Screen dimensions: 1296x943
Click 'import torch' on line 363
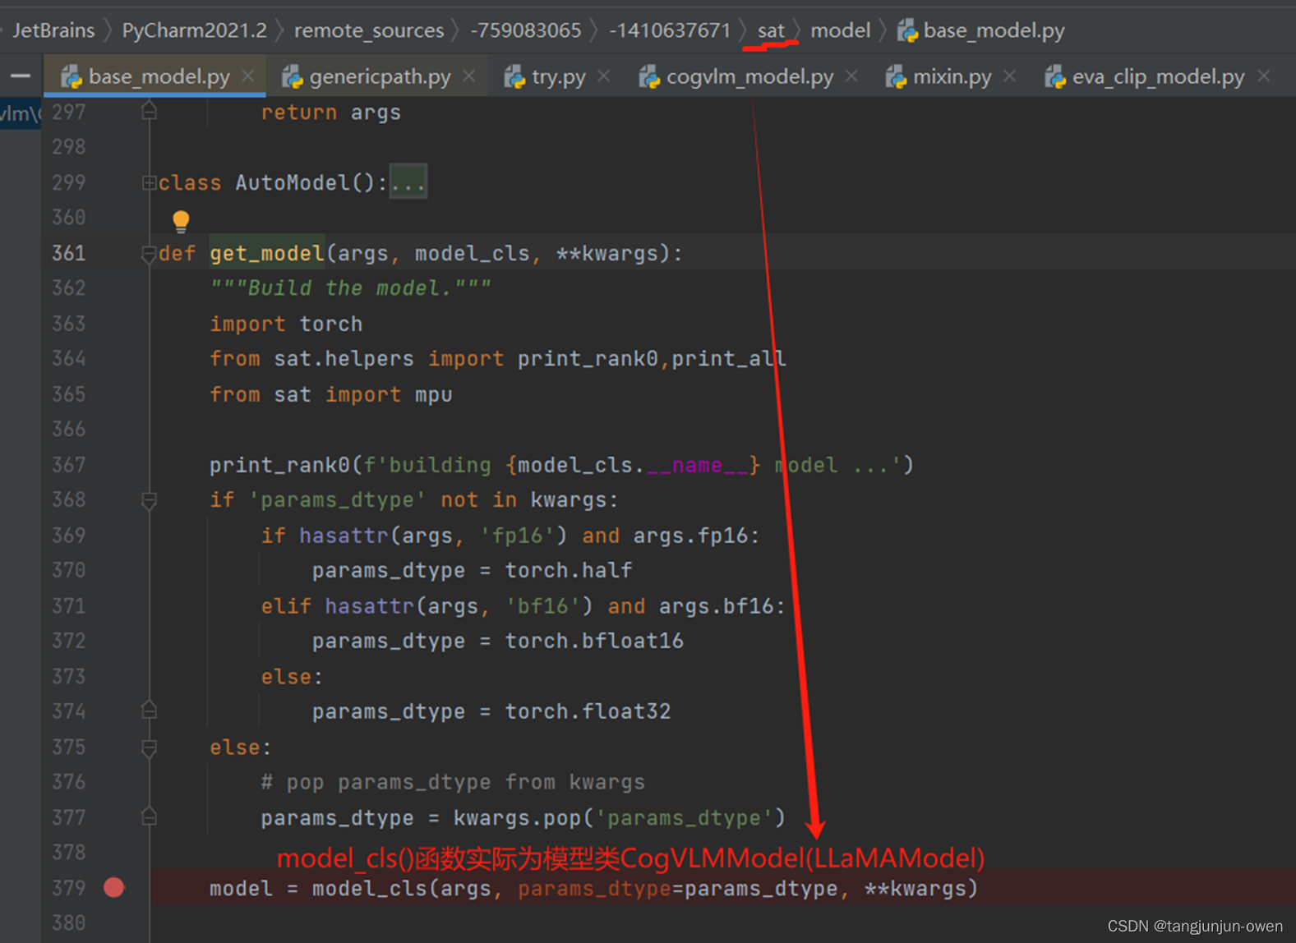coord(286,324)
